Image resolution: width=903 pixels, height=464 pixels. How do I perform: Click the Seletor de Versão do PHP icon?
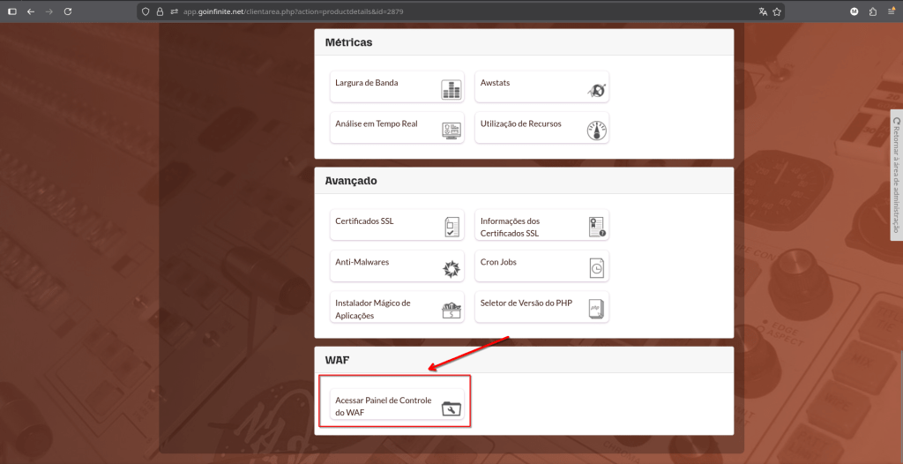pyautogui.click(x=596, y=310)
